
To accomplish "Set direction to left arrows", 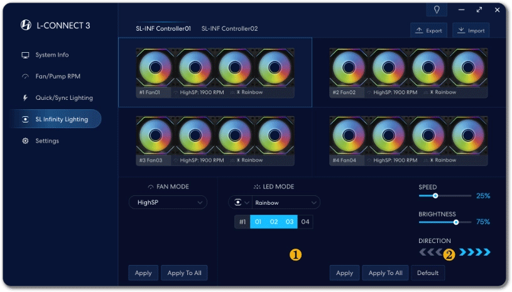I will [x=431, y=252].
